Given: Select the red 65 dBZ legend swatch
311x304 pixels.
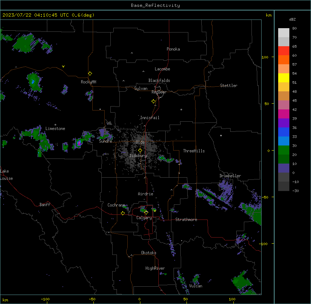Looking at the screenshot, I should point(284,51).
